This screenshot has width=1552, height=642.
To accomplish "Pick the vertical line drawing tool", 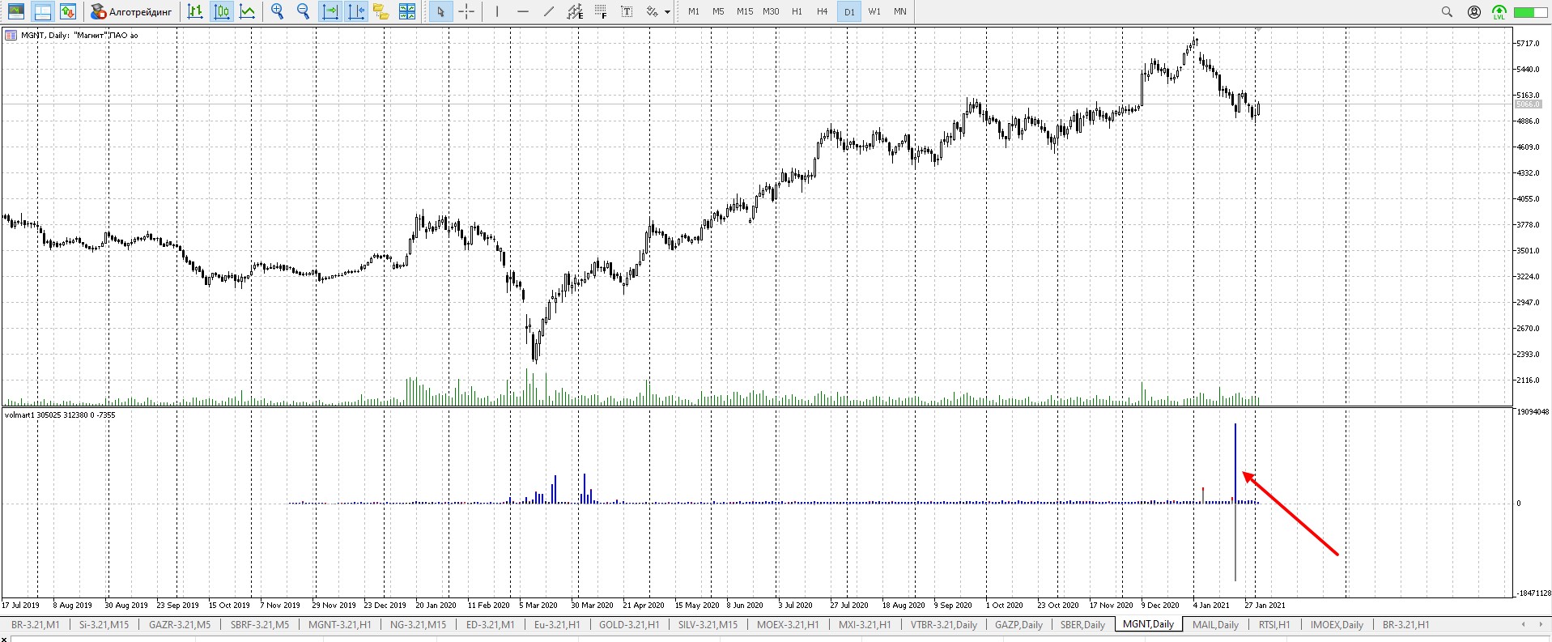I will coord(497,11).
